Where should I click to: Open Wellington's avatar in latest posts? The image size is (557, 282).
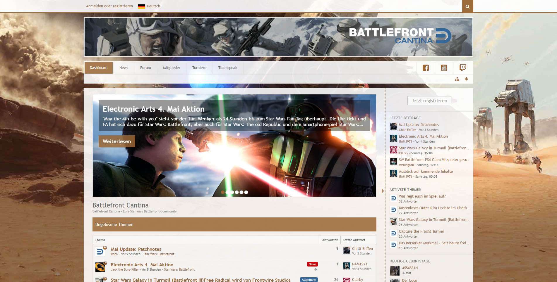(394, 162)
